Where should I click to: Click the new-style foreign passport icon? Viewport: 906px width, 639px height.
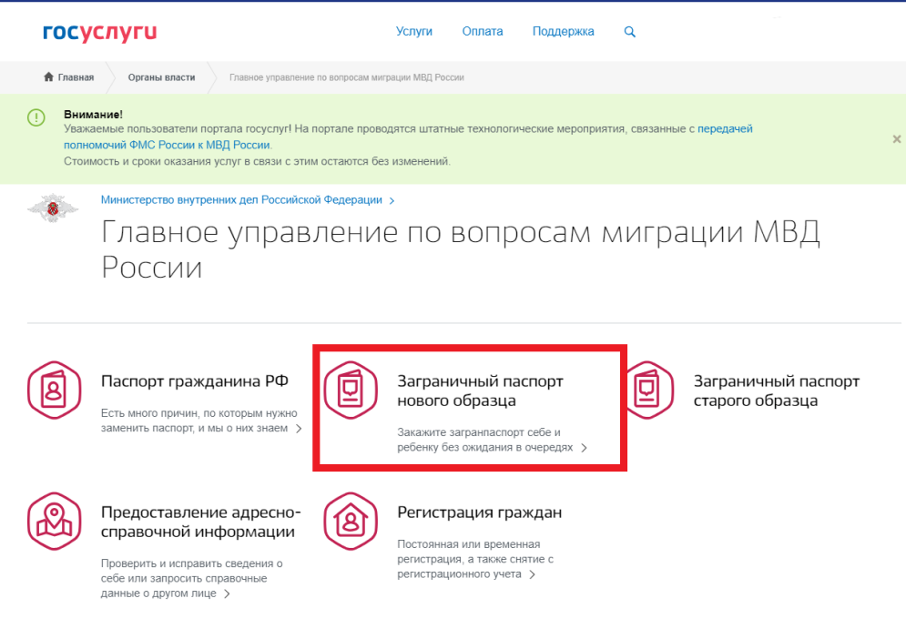351,390
